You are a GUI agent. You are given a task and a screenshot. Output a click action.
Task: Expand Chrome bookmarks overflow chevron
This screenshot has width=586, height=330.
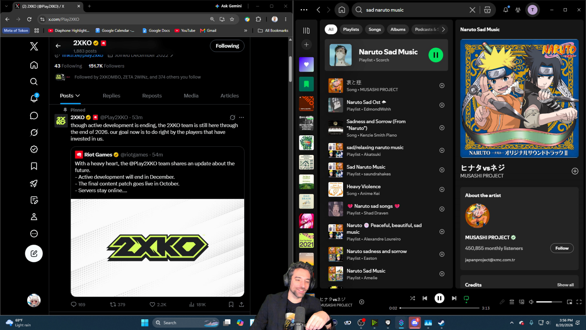[245, 31]
